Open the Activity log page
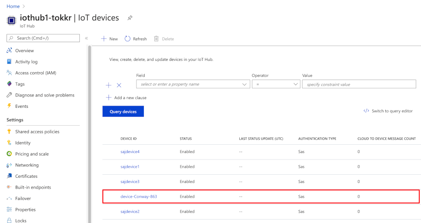 (26, 62)
